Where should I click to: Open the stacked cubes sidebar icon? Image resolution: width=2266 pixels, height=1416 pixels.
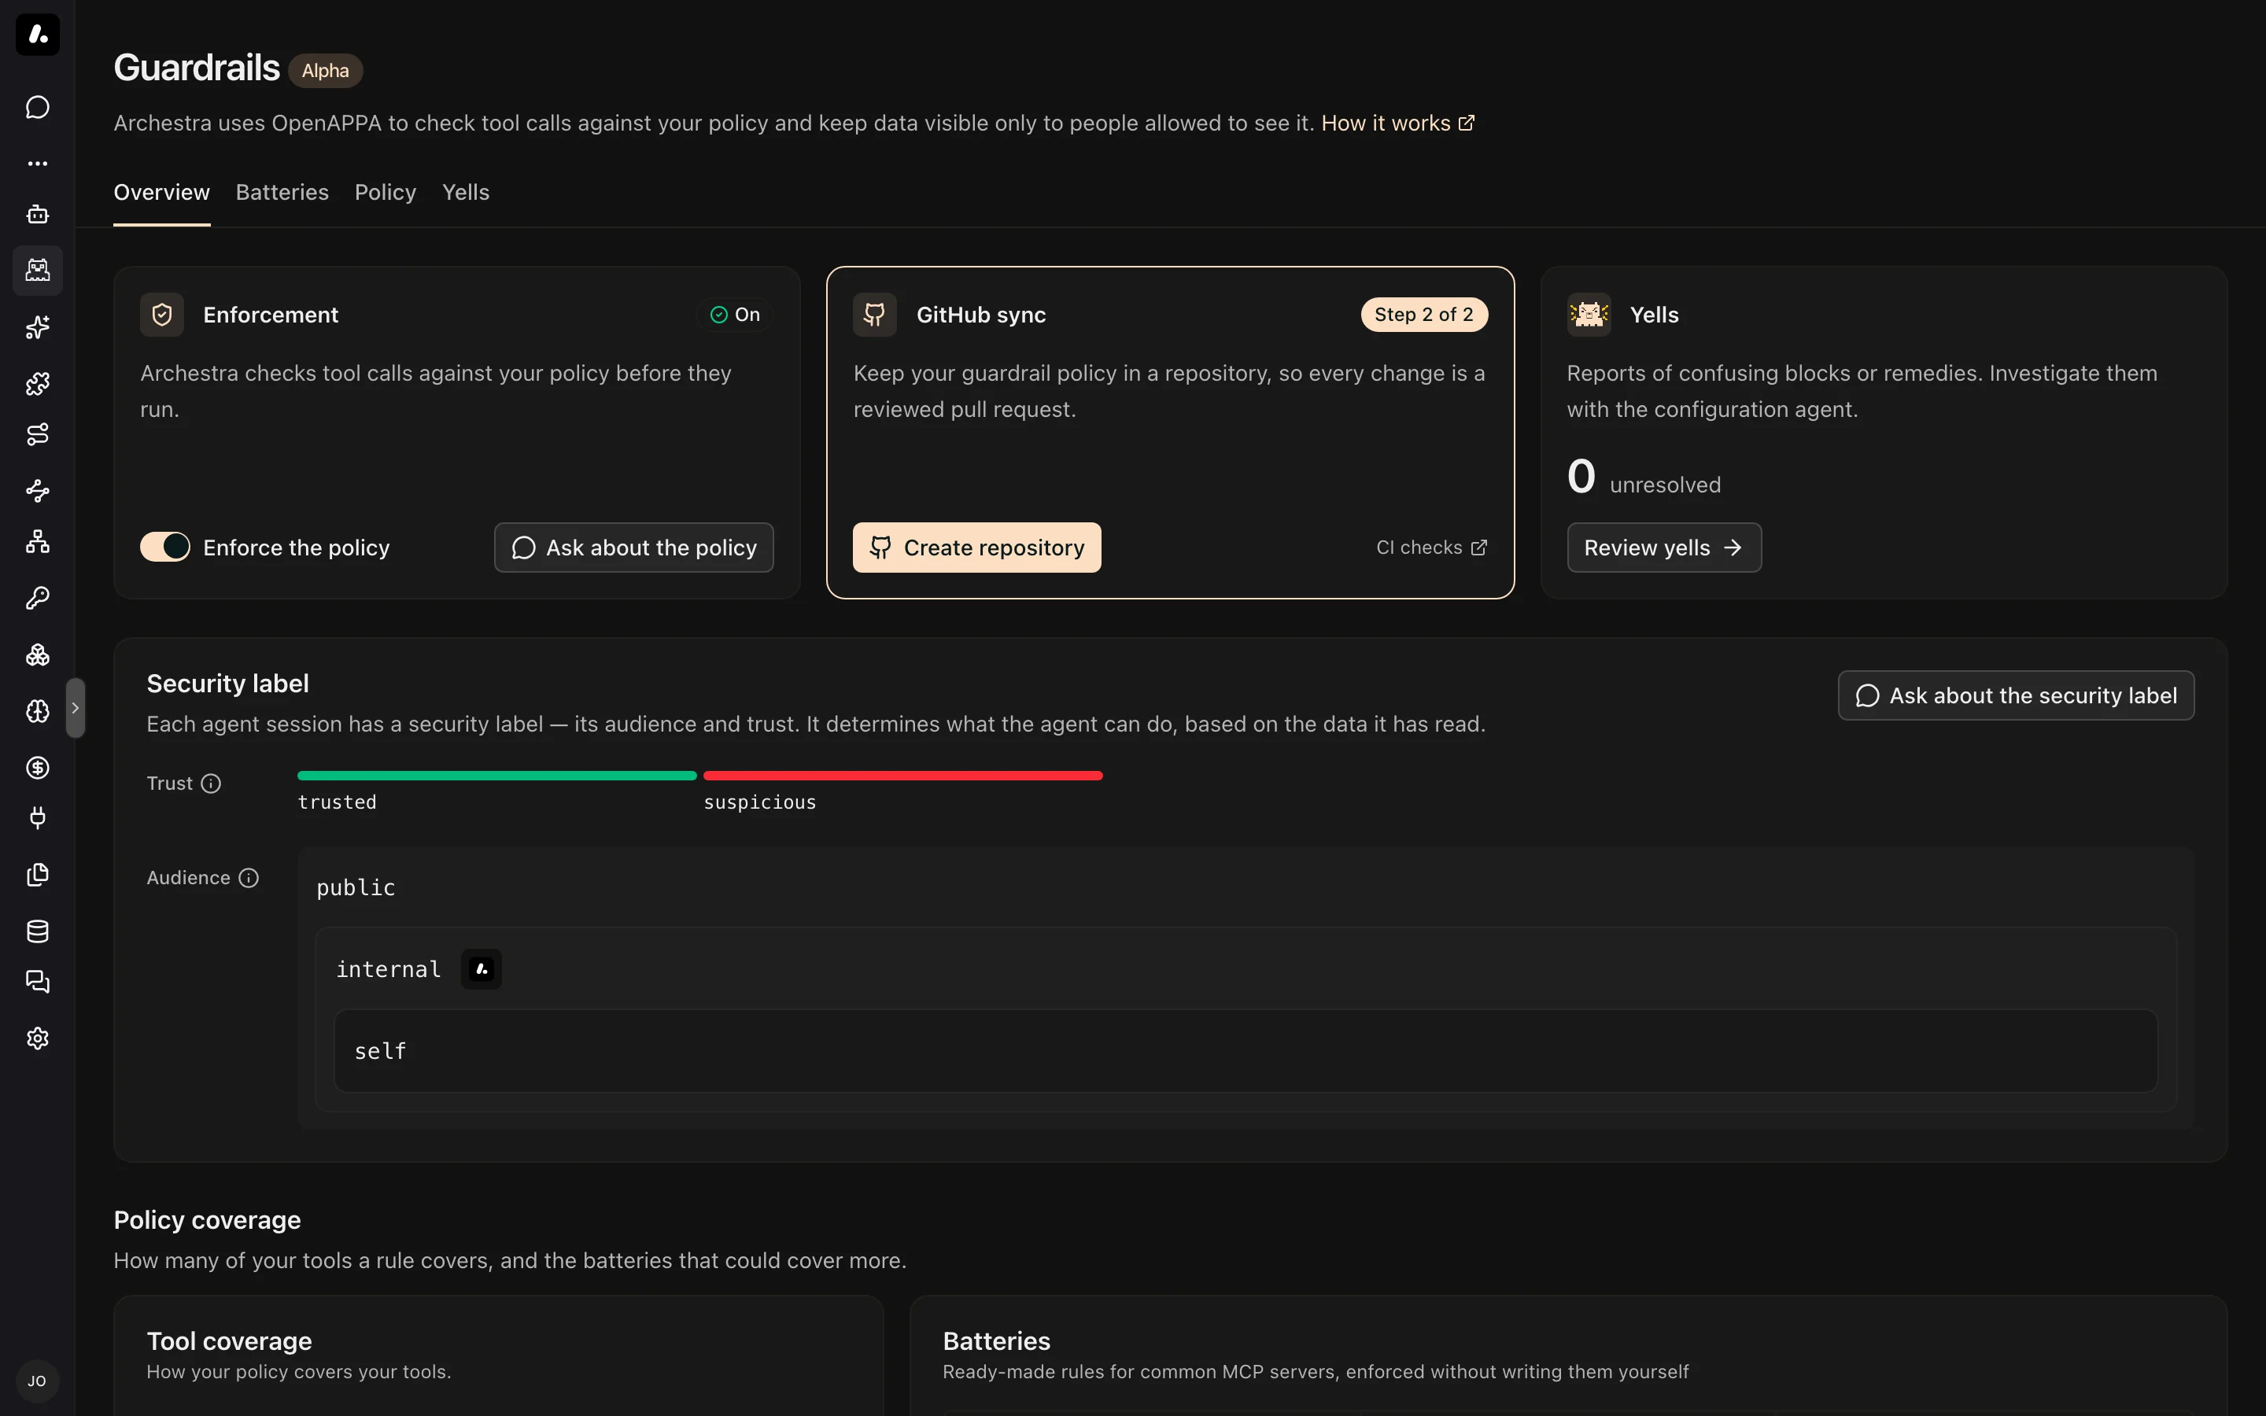(x=38, y=655)
